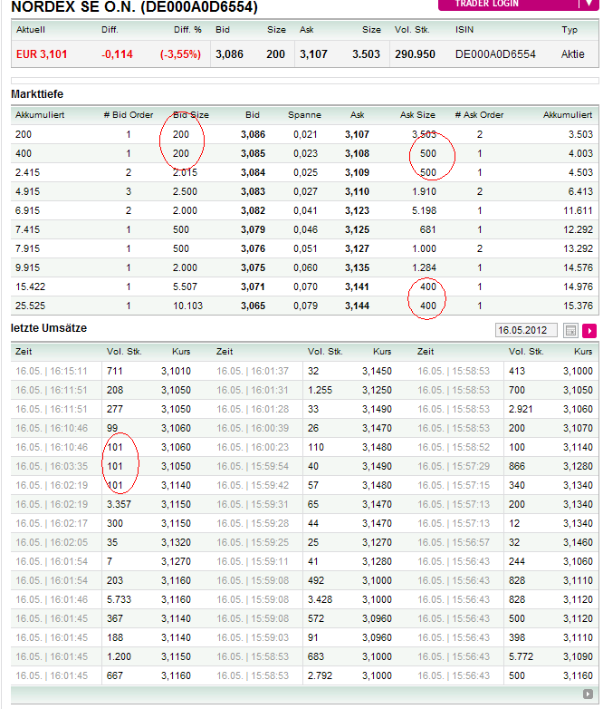This screenshot has width=603, height=709.
Task: Select spread value 0,041
Action: 305,210
